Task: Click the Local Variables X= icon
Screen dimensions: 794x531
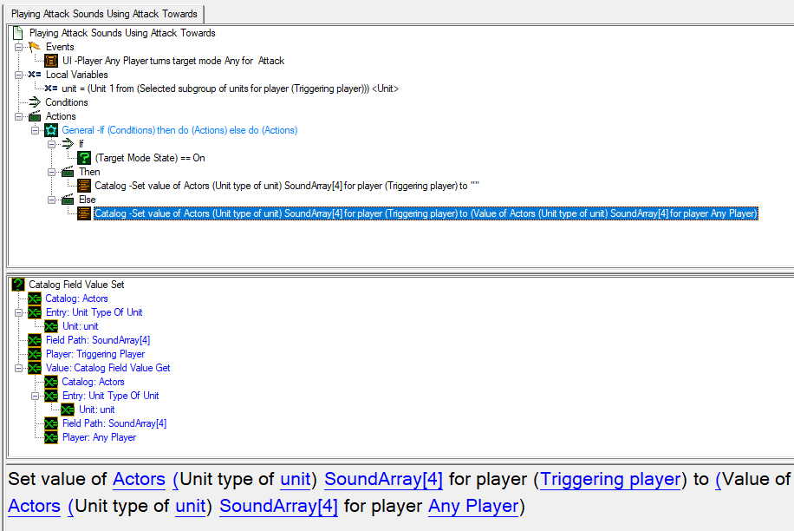Action: click(35, 75)
